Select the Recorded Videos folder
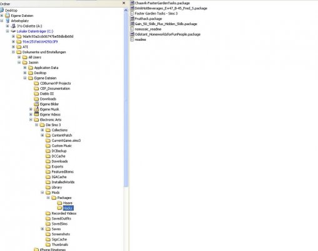The width and height of the screenshot is (318, 251). 64,213
